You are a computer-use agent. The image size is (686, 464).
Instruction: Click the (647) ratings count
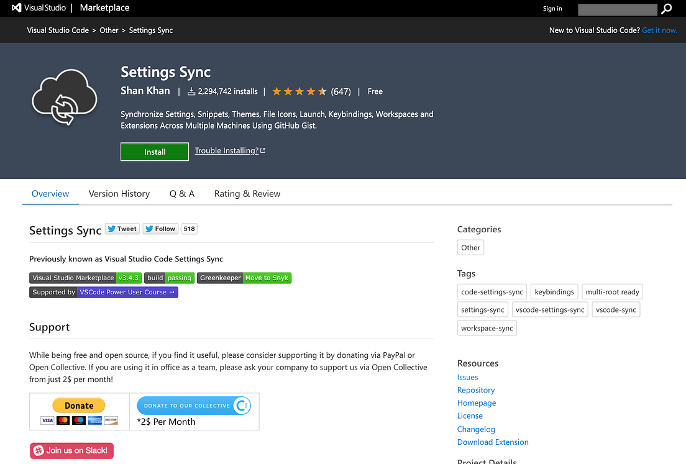[x=341, y=92]
